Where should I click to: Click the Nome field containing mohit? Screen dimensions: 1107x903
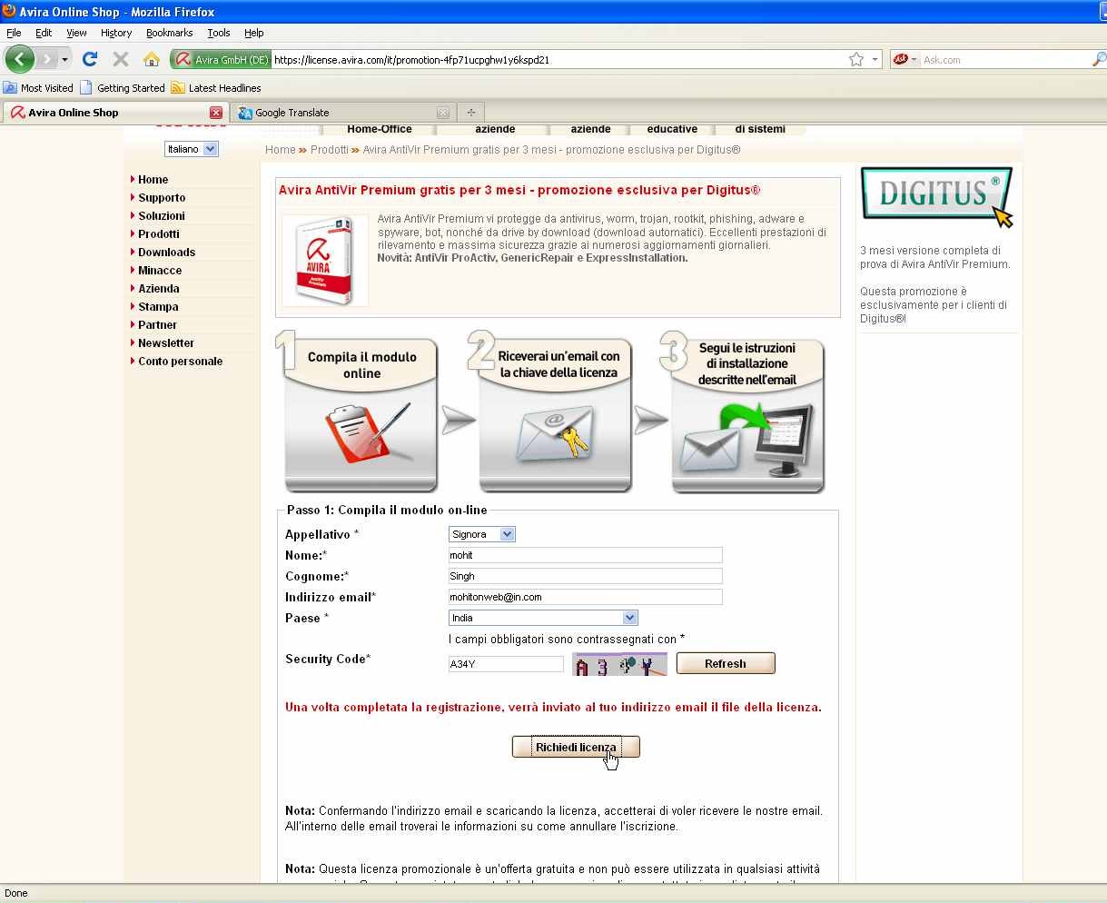coord(586,555)
